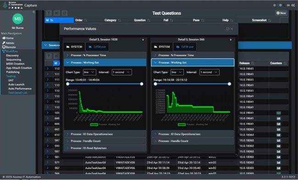Viewport: 298px width, 180px height.
Task: Pop out the Performance Values dialog
Action: [227, 29]
